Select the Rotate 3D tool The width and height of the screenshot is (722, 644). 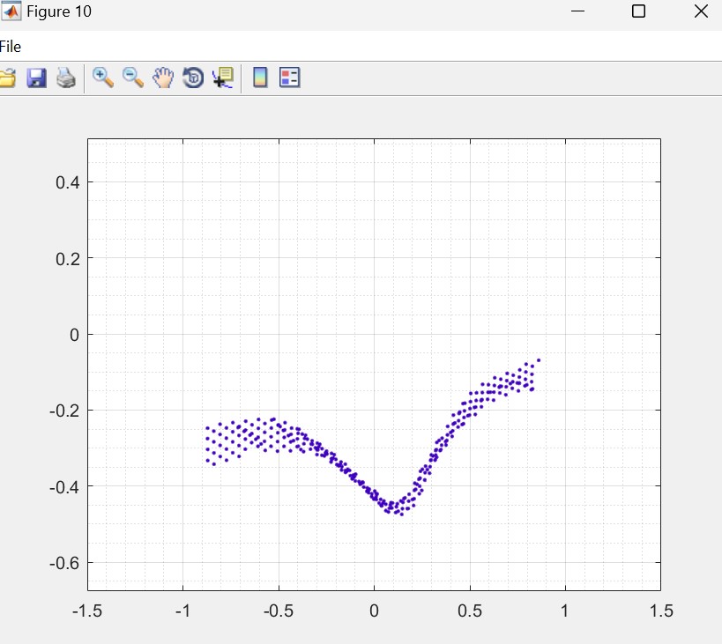tap(193, 78)
